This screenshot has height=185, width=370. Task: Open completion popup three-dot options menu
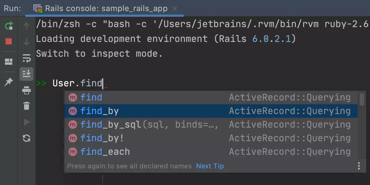point(359,166)
